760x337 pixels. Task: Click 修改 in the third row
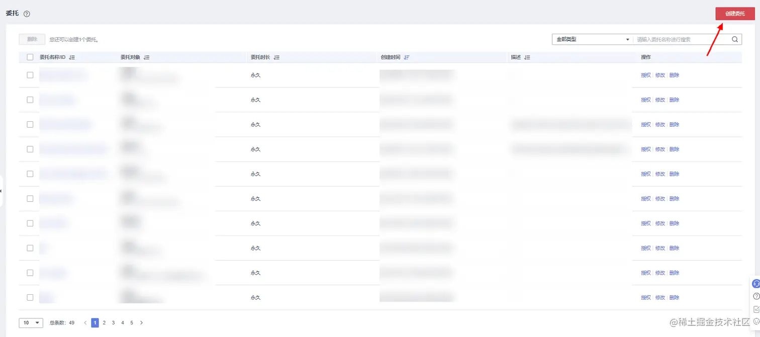660,125
